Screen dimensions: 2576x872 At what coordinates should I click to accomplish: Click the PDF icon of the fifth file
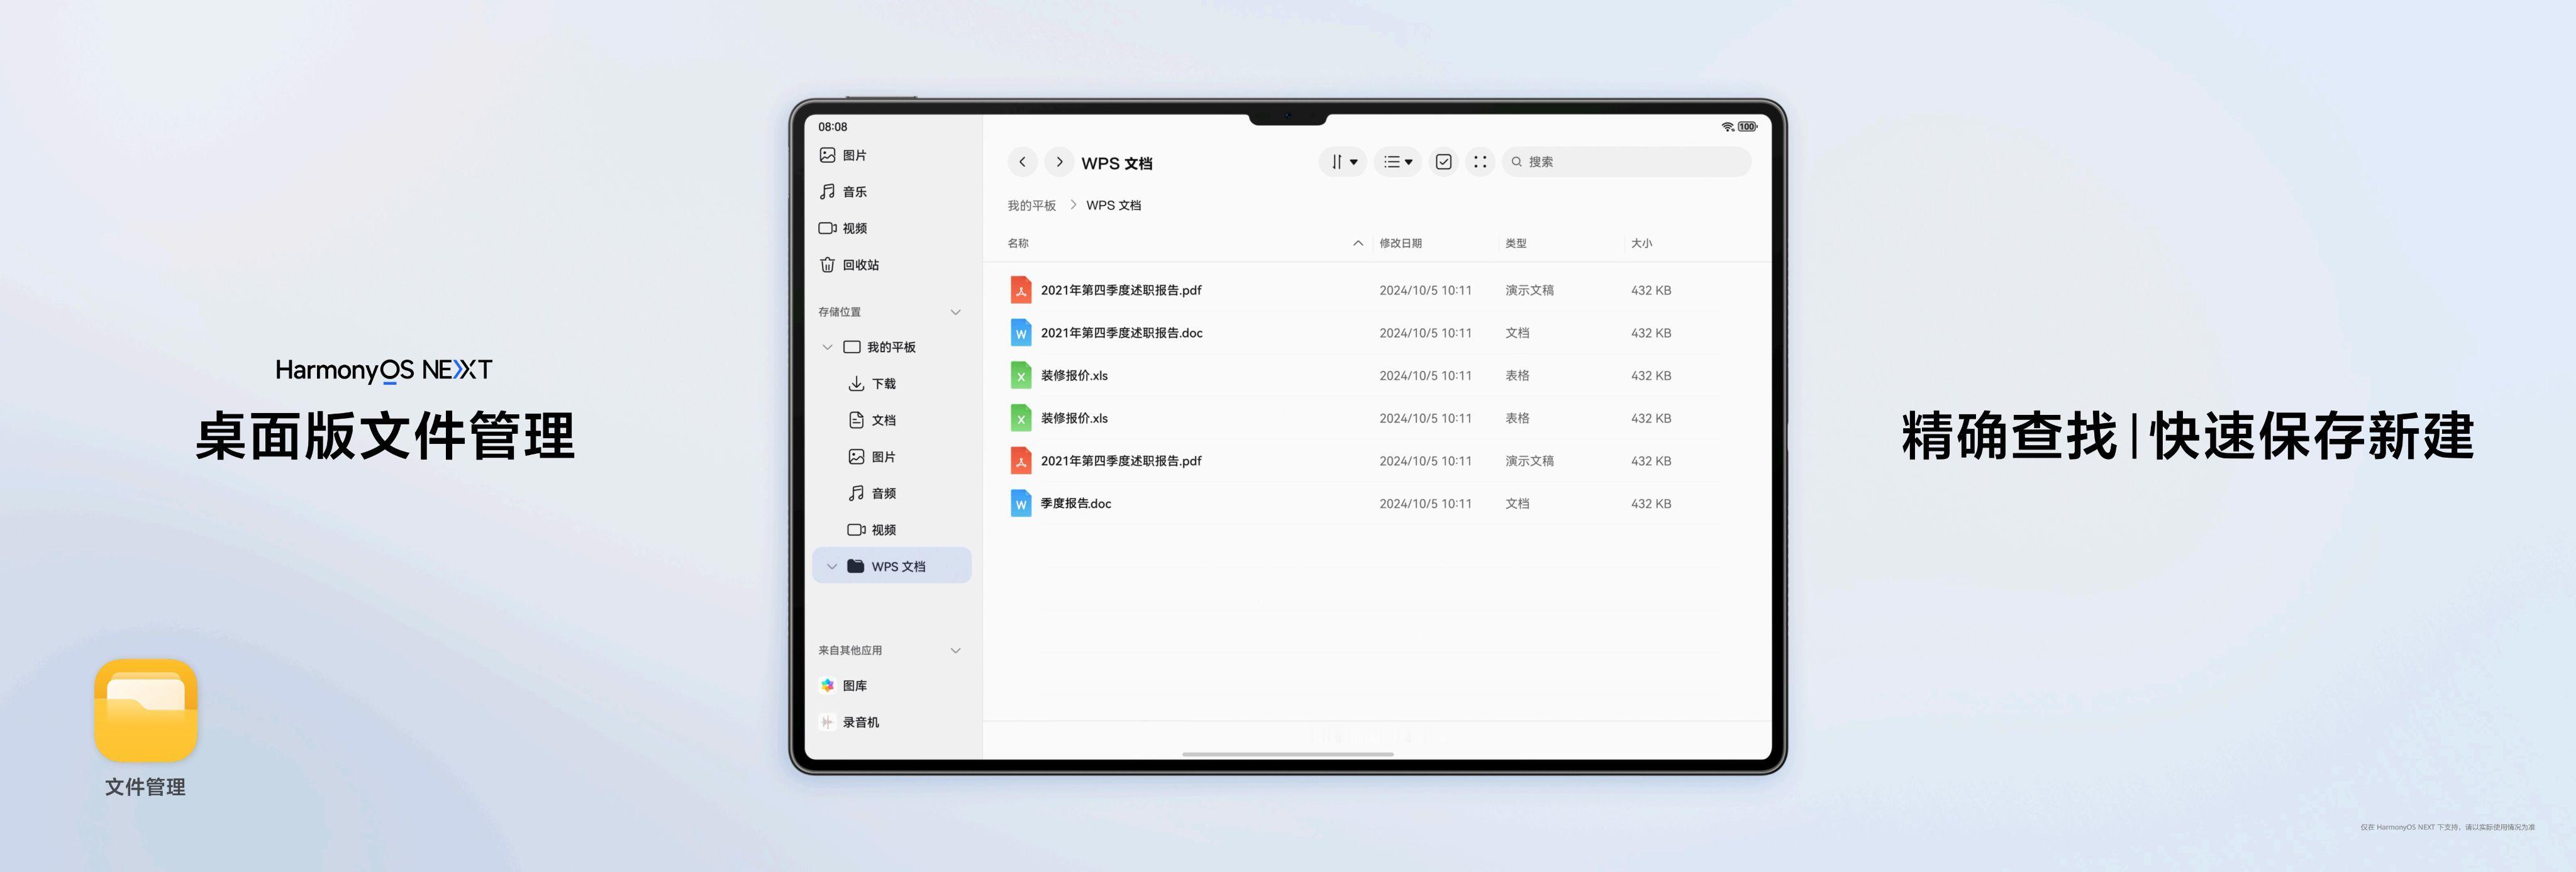coord(1020,461)
